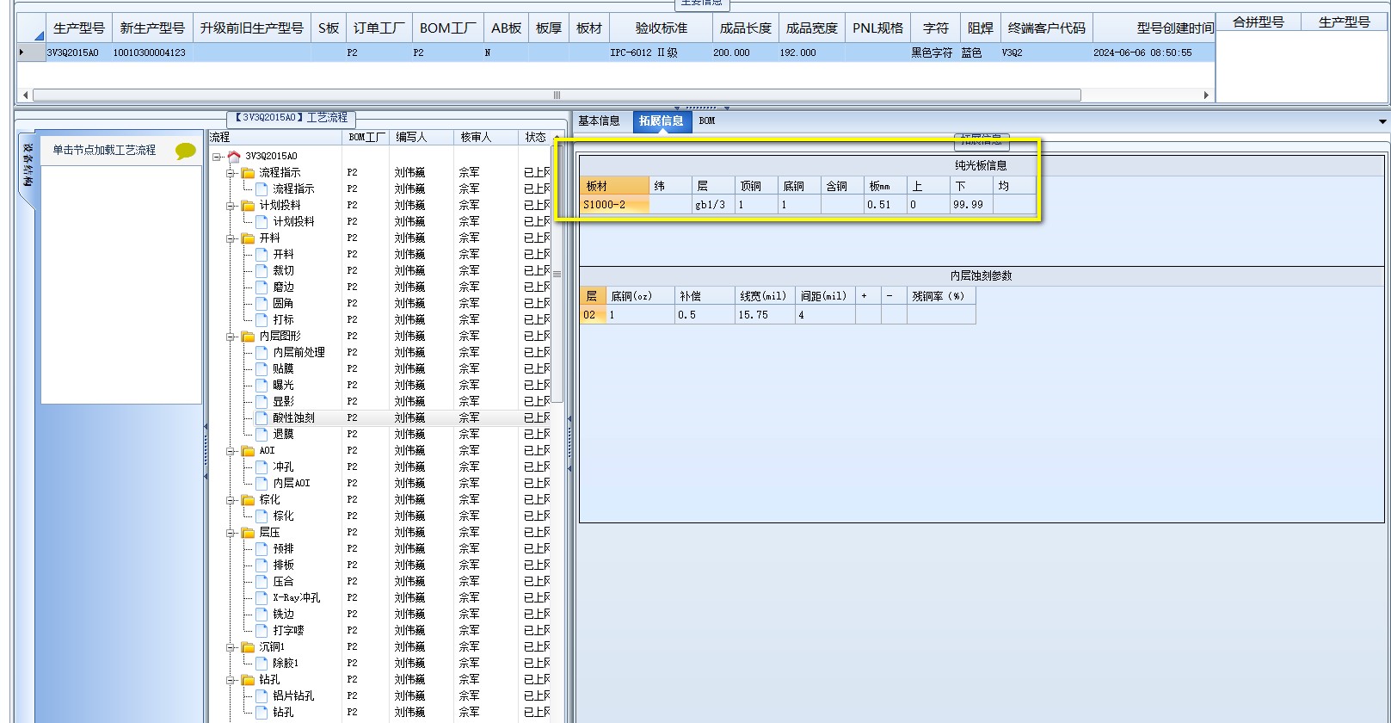Click the document icon beside 裁切

coord(262,270)
